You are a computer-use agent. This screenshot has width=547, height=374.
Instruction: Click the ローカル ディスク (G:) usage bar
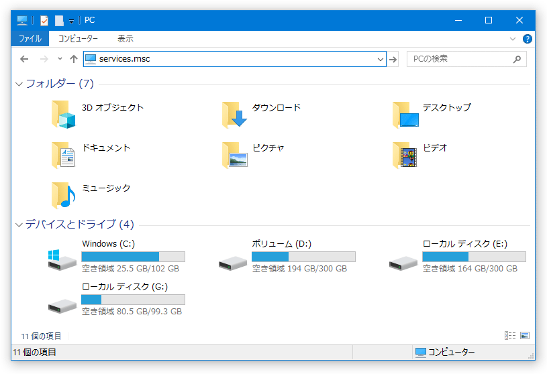[x=134, y=300]
